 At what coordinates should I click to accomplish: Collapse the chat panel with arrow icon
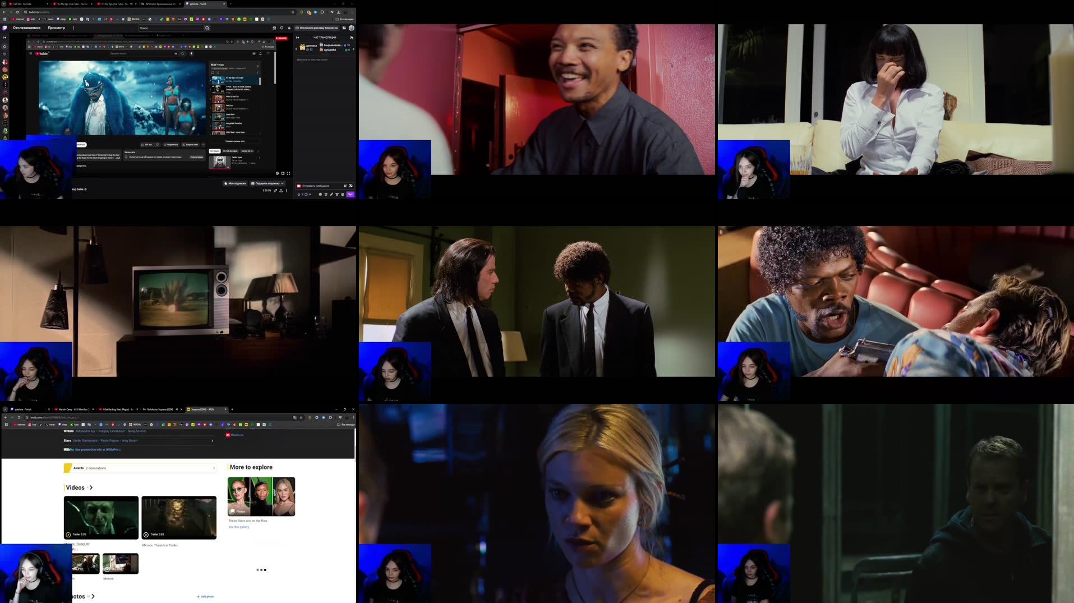[298, 38]
